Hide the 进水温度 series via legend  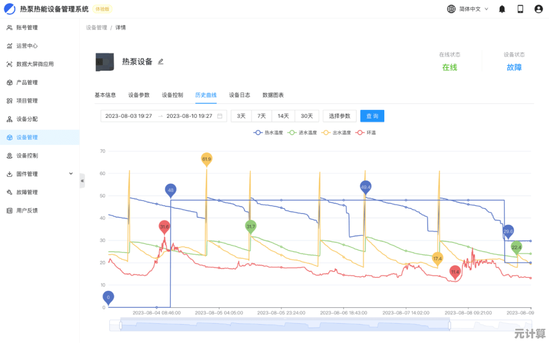click(302, 133)
